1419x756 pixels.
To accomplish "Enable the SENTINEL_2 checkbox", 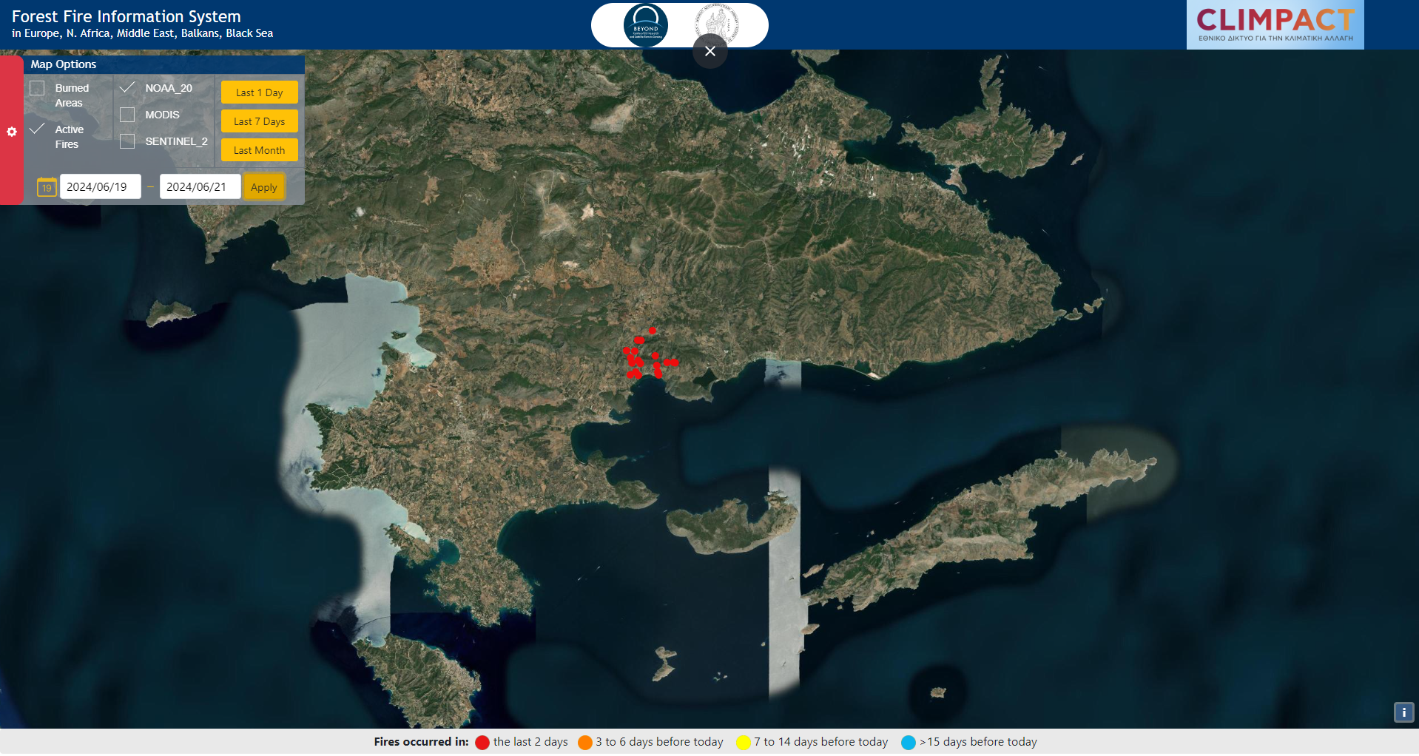I will point(127,141).
